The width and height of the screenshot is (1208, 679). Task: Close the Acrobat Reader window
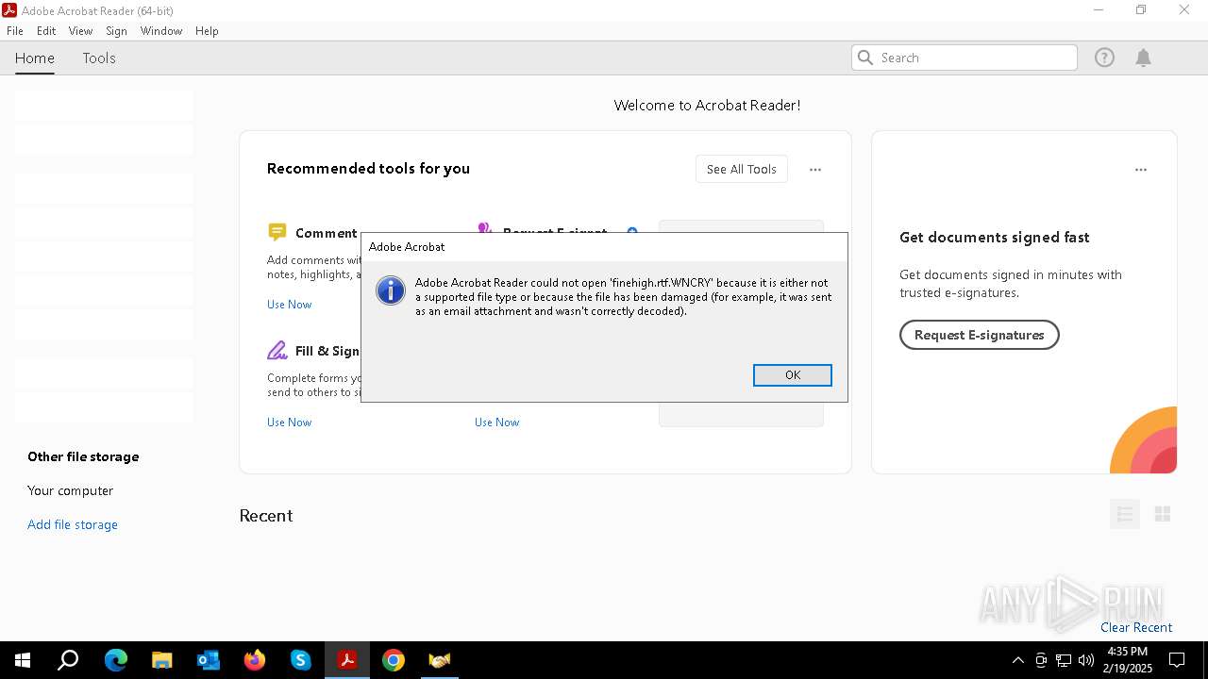[x=1184, y=10]
